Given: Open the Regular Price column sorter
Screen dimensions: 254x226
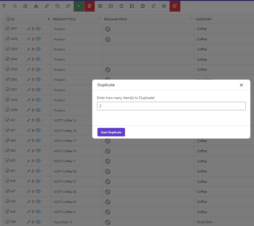Looking at the screenshot, I should pos(191,19).
